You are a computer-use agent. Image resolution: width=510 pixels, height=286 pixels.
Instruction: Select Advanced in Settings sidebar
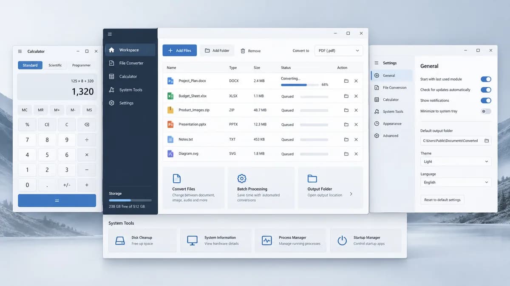click(391, 136)
